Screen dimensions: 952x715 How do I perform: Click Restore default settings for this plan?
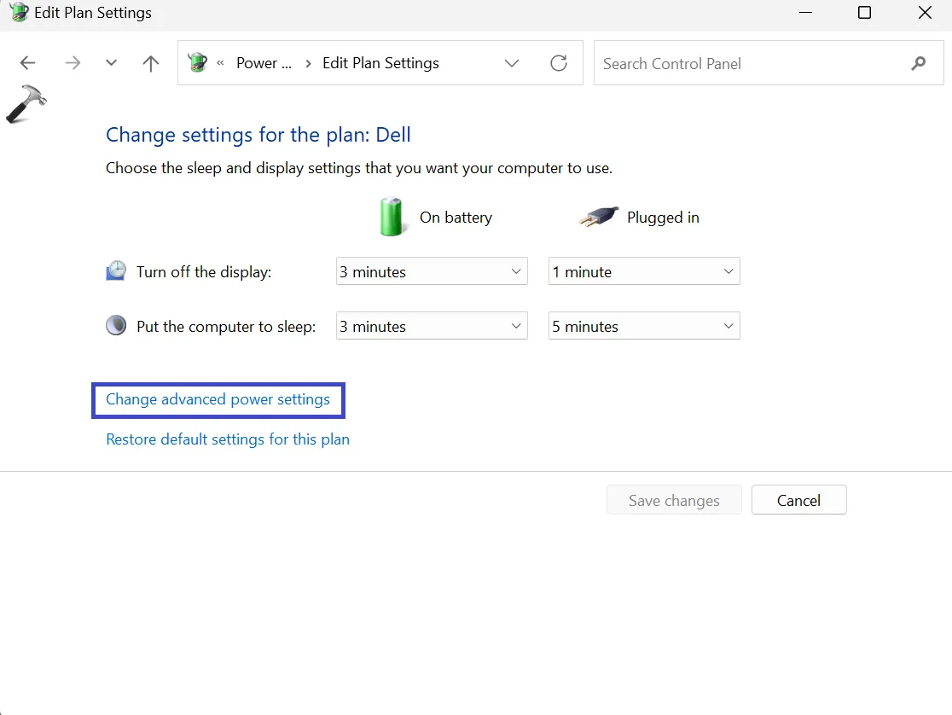point(228,439)
